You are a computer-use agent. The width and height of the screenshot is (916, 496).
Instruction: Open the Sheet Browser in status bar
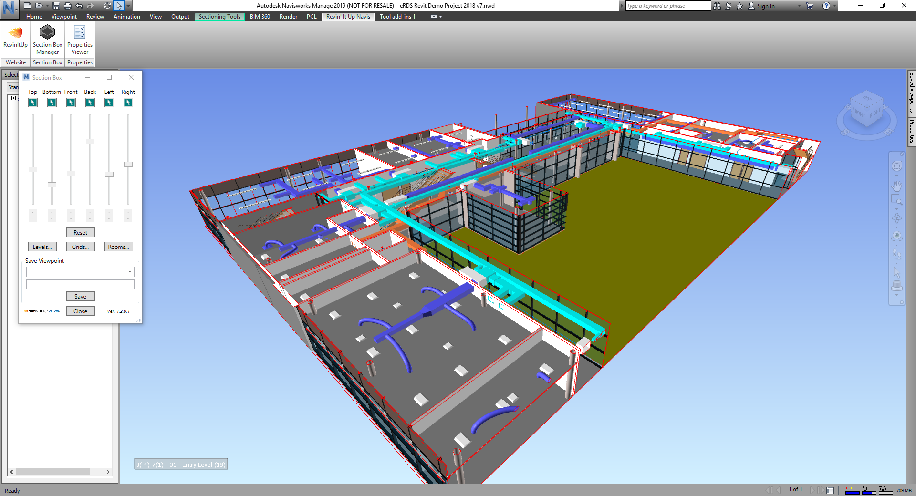[830, 490]
